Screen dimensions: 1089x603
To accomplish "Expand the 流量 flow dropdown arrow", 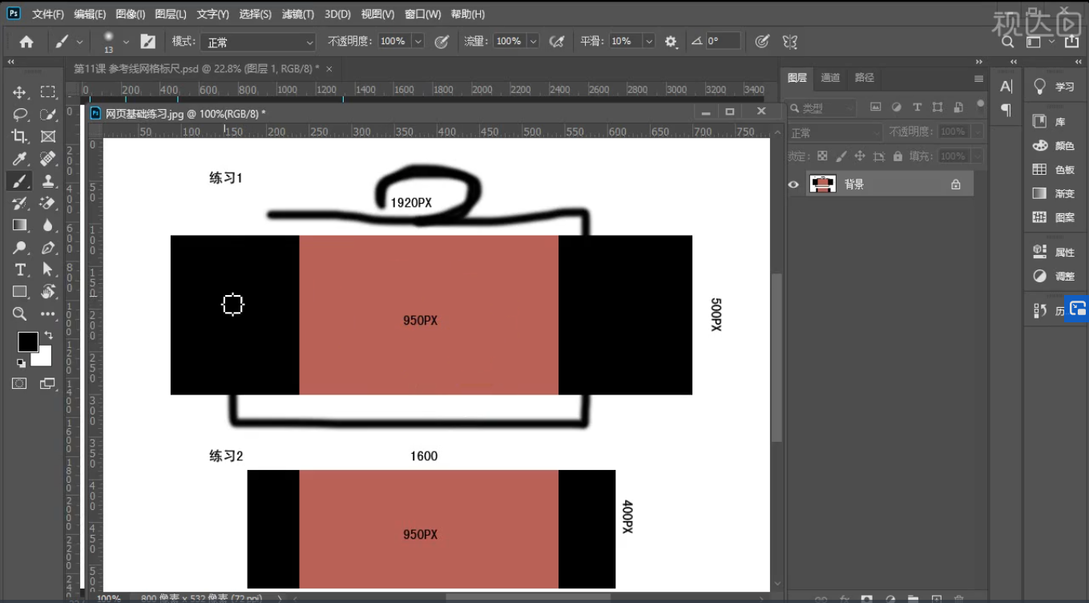I will 534,42.
